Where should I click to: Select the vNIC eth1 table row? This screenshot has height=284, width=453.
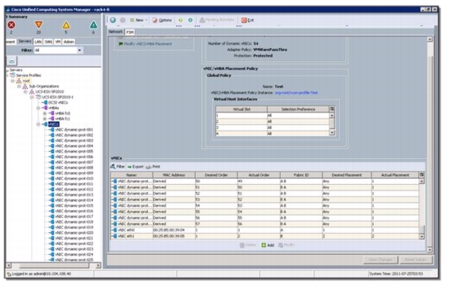264,236
